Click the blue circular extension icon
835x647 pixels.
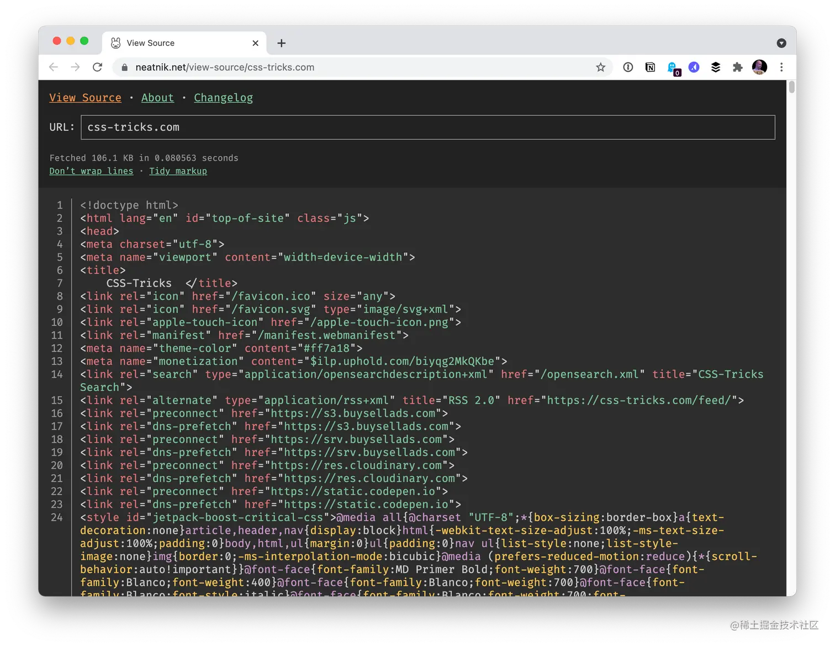[694, 67]
